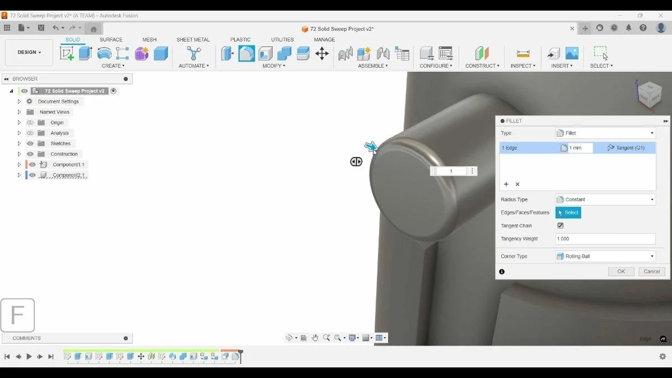The width and height of the screenshot is (672, 378).
Task: Click the Select button for Edges/Faces/Features
Action: [568, 213]
